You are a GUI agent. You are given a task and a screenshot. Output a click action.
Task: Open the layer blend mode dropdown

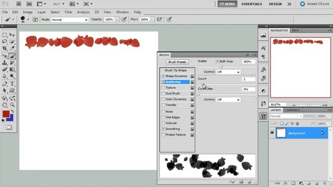point(286,116)
